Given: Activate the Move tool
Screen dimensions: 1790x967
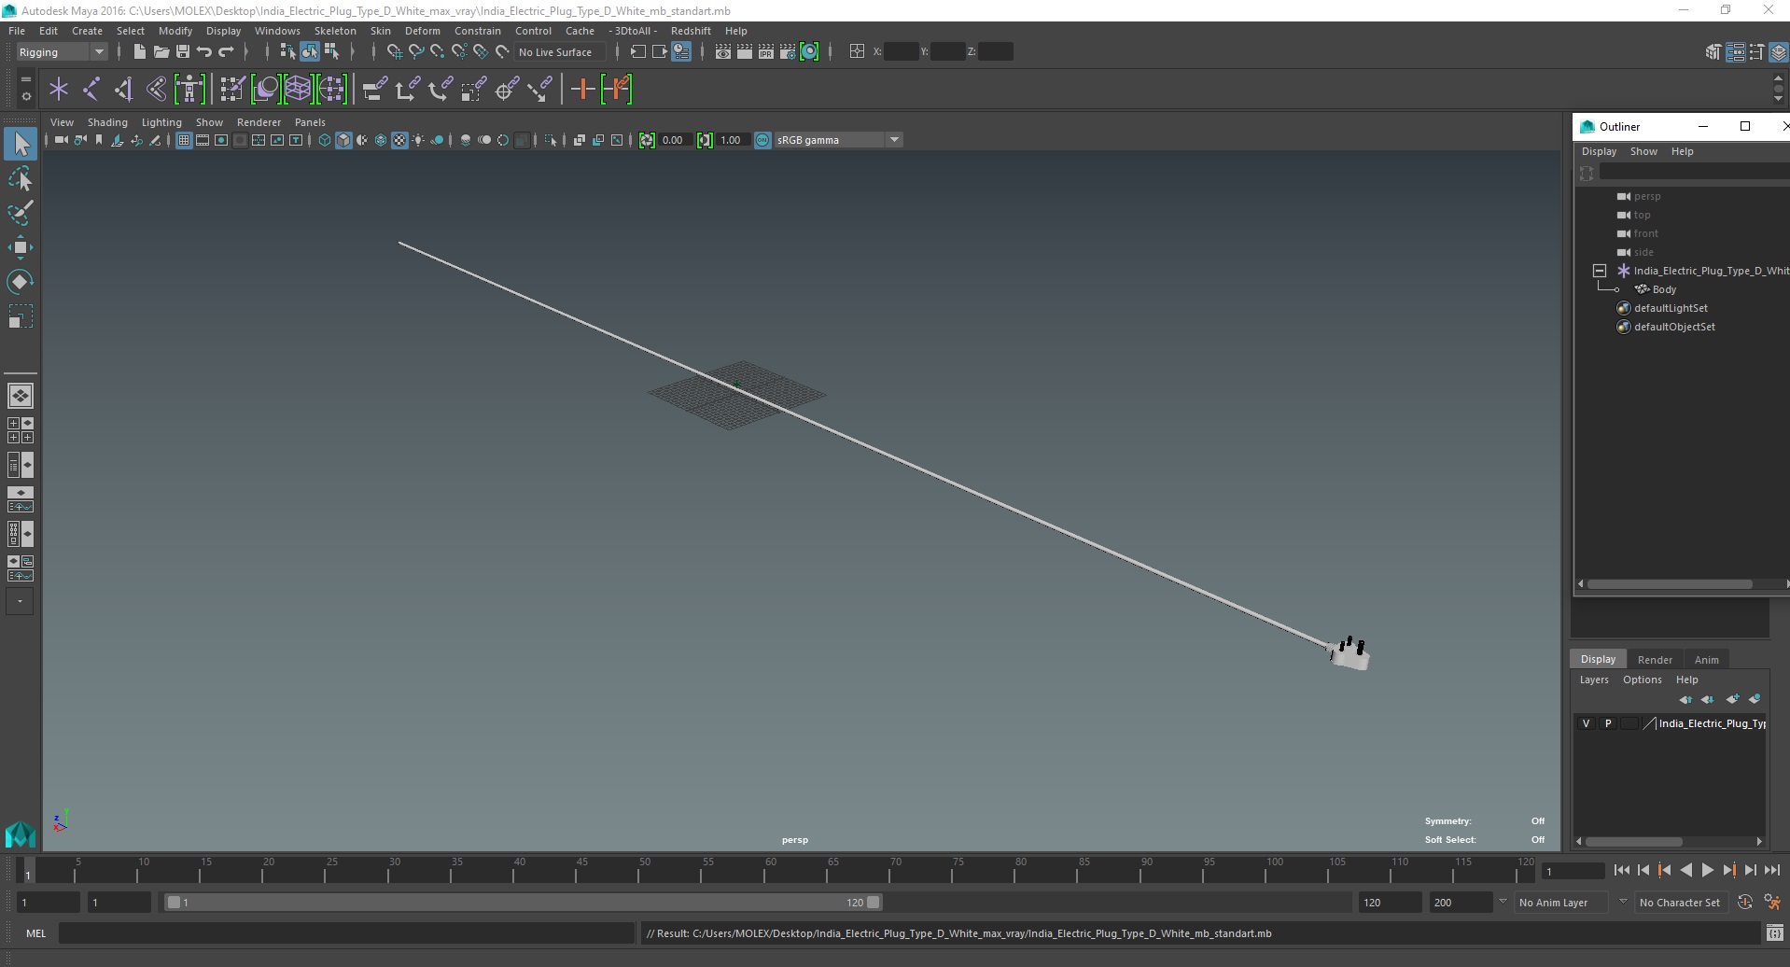Looking at the screenshot, I should click(21, 247).
